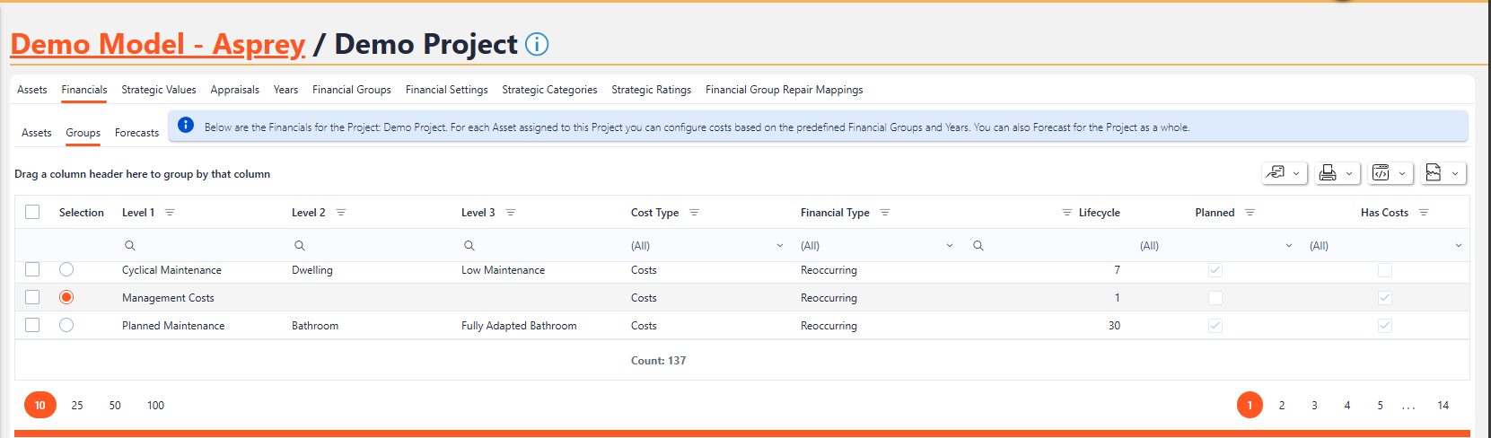Image resolution: width=1491 pixels, height=438 pixels.
Task: Go to page 14 of results
Action: pos(1443,406)
